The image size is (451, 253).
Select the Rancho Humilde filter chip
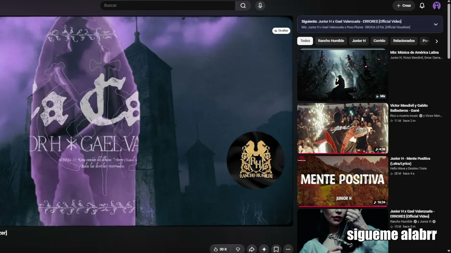click(331, 41)
